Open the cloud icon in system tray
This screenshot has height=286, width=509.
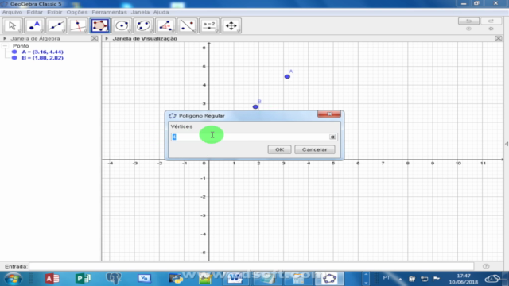pos(492,279)
